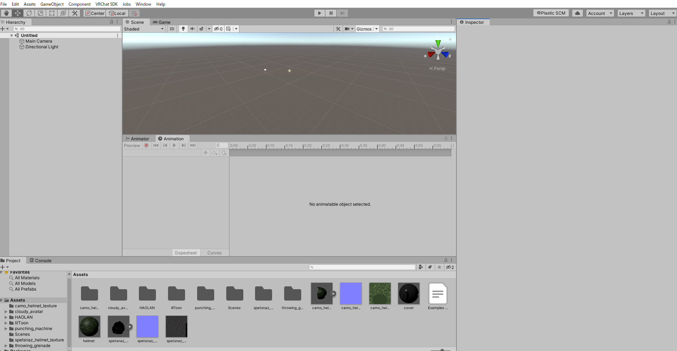Select the helmet material thumbnail

point(89,326)
